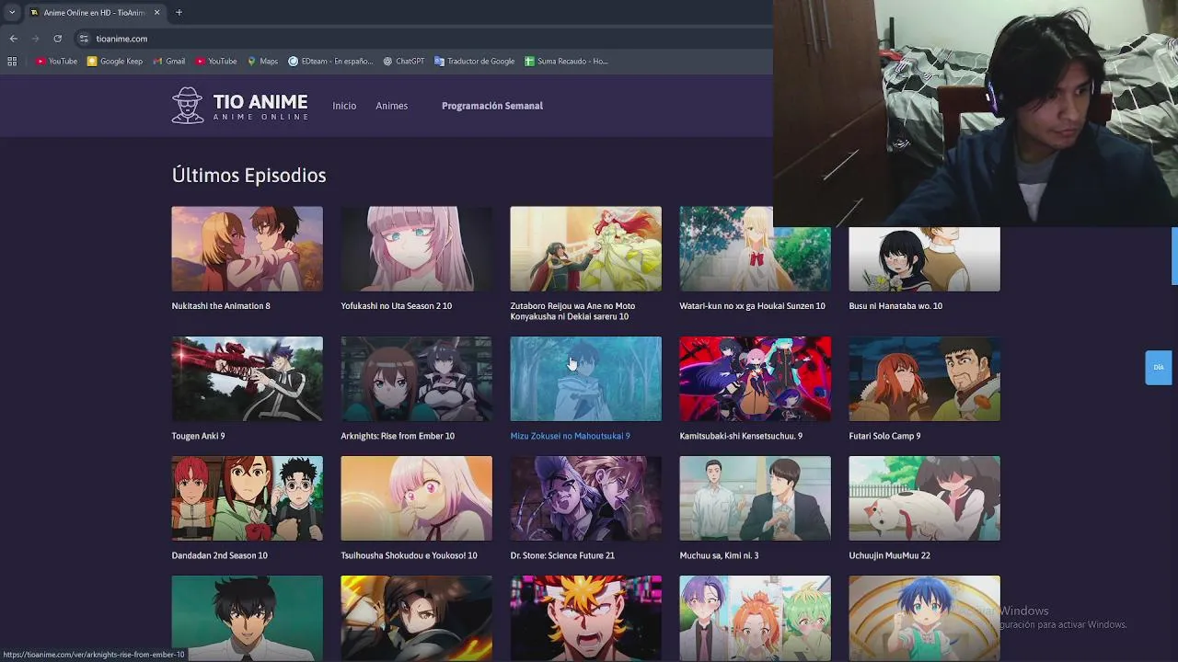The image size is (1178, 662).
Task: Open Programación Semanal page
Action: click(492, 106)
